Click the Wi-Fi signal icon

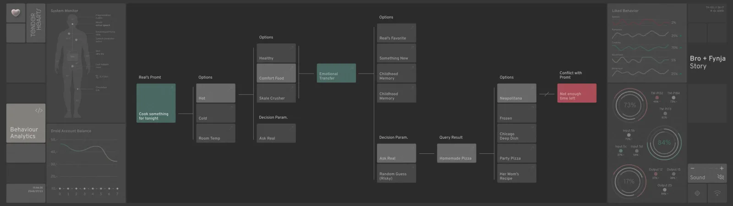point(717,193)
